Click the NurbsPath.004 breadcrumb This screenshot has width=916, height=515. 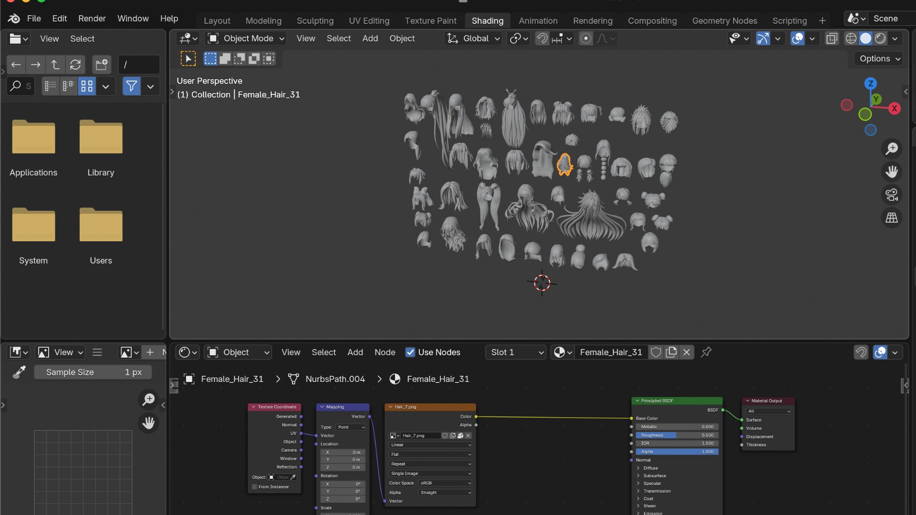coord(327,379)
